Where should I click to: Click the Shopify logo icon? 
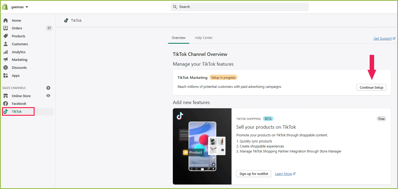click(x=5, y=7)
